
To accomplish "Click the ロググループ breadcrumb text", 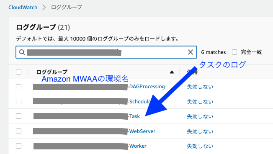I will pos(67,7).
